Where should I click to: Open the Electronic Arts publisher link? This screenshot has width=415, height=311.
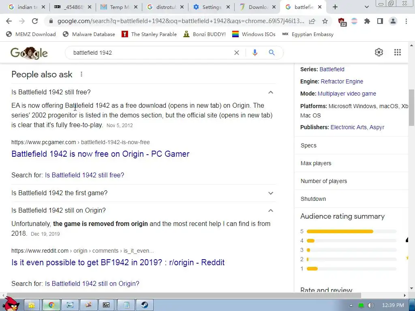click(349, 127)
